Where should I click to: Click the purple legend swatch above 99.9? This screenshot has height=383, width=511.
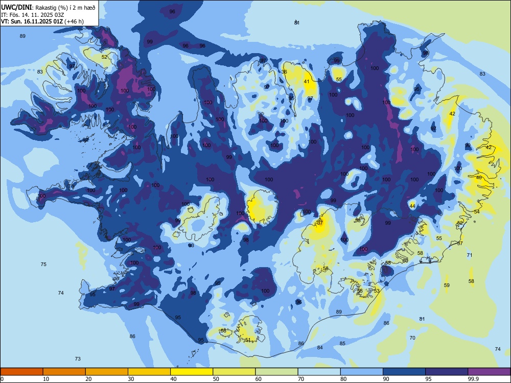(x=489, y=372)
